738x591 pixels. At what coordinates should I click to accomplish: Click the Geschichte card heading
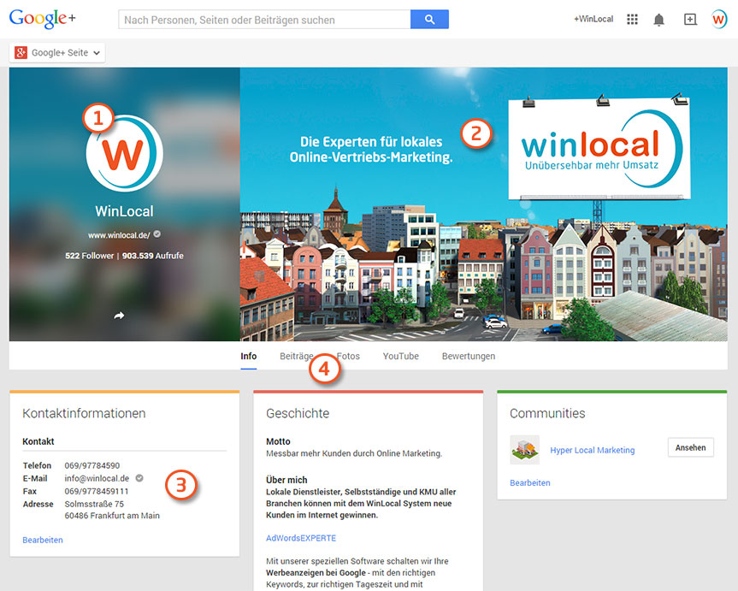(x=298, y=413)
